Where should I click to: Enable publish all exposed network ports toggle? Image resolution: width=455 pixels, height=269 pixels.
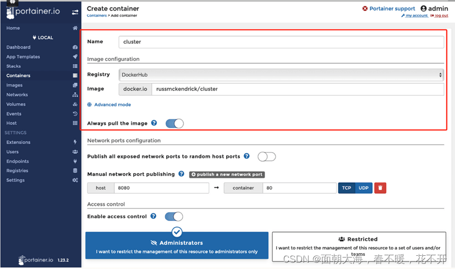[267, 156]
